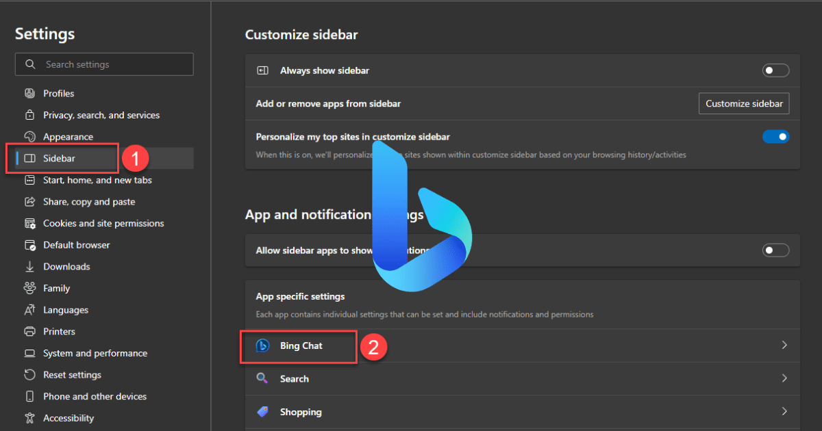Click the Shopping tag icon
The height and width of the screenshot is (431, 822).
(262, 412)
